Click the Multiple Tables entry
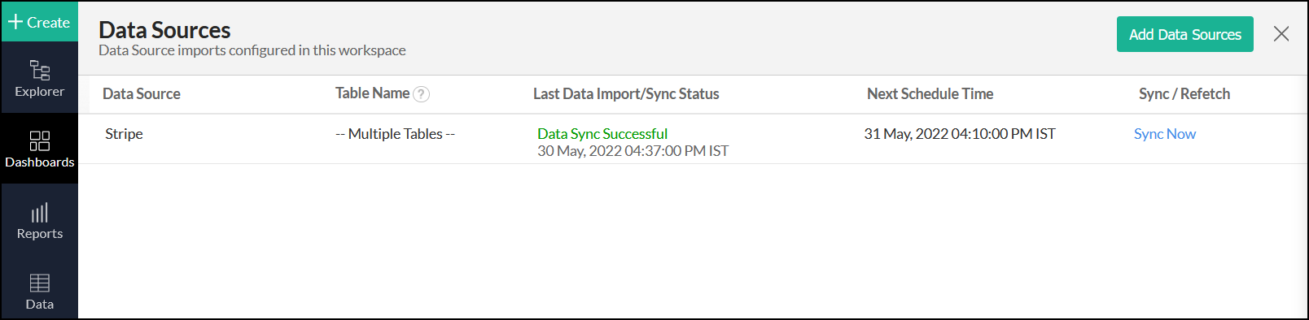This screenshot has width=1309, height=320. [396, 134]
